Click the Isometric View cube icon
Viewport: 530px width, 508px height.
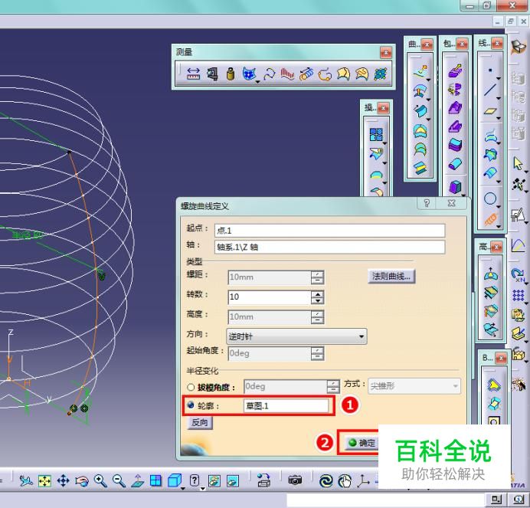pyautogui.click(x=175, y=480)
